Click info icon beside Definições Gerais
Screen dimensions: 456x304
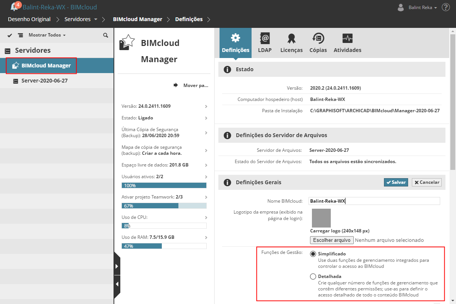pyautogui.click(x=227, y=182)
